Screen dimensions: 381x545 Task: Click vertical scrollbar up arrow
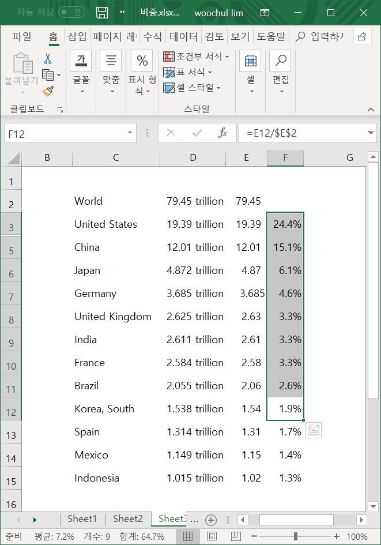click(373, 157)
